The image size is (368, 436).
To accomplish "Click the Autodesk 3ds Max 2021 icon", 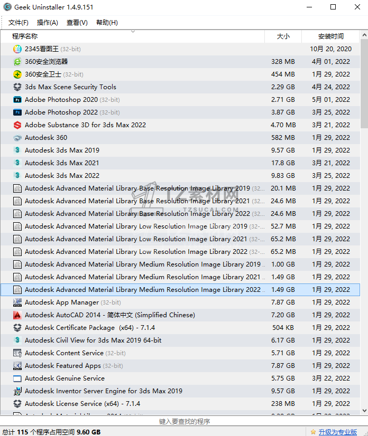I will click(x=17, y=163).
